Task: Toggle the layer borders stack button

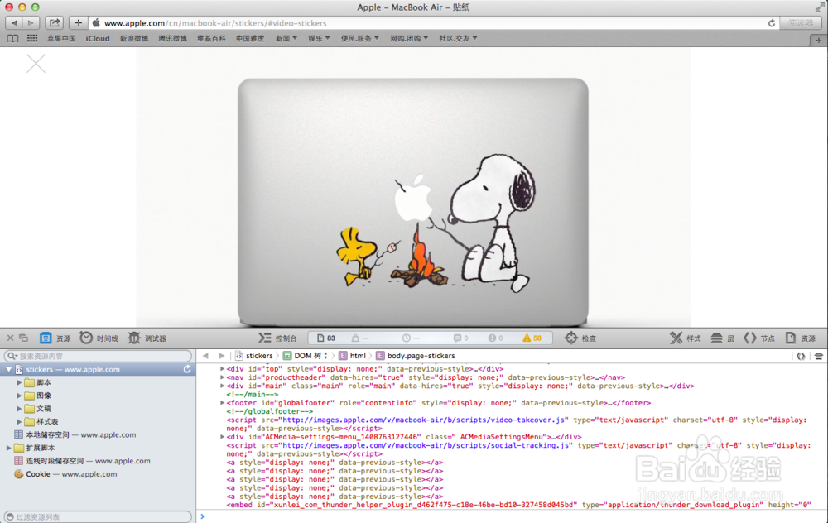Action: pyautogui.click(x=819, y=356)
